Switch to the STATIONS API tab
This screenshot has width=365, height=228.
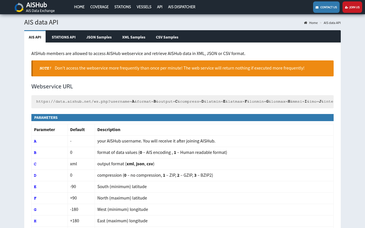click(x=64, y=37)
